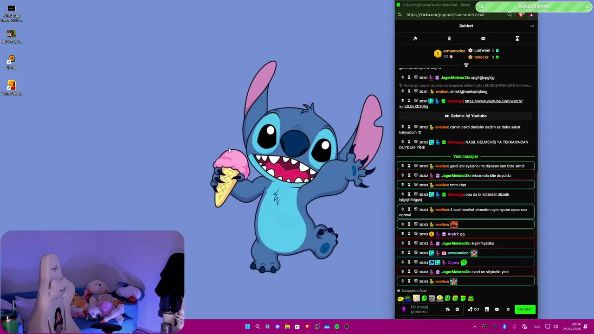This screenshot has height=334, width=594.
Task: Select the HDuVVQzX desktop image file
Action: click(12, 37)
